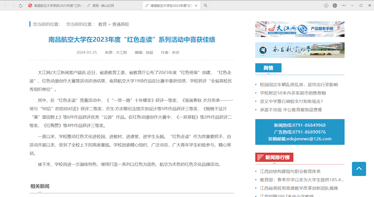The image size is (374, 197).
Task: Open the downloads icon in browser toolbar
Action: coord(326,6)
